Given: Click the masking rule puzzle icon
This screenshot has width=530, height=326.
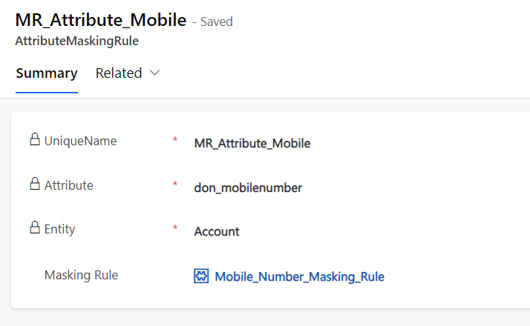Looking at the screenshot, I should coord(201,276).
